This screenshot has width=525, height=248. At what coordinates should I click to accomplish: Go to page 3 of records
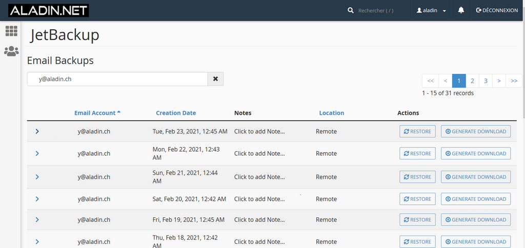pyautogui.click(x=486, y=80)
